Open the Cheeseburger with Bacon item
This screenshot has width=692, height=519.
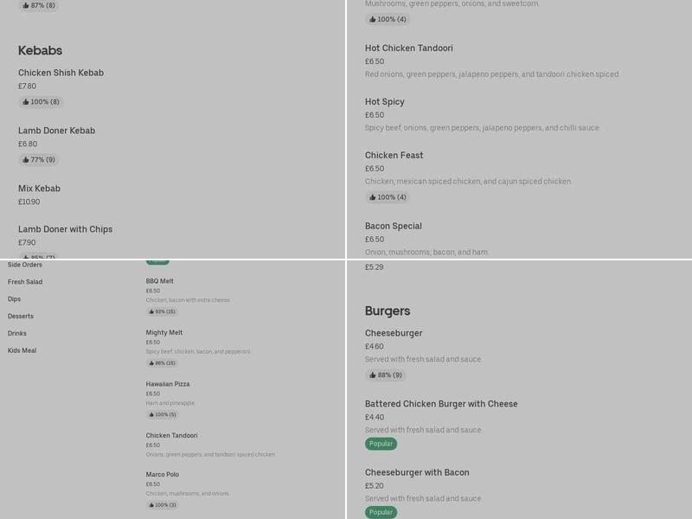[417, 472]
